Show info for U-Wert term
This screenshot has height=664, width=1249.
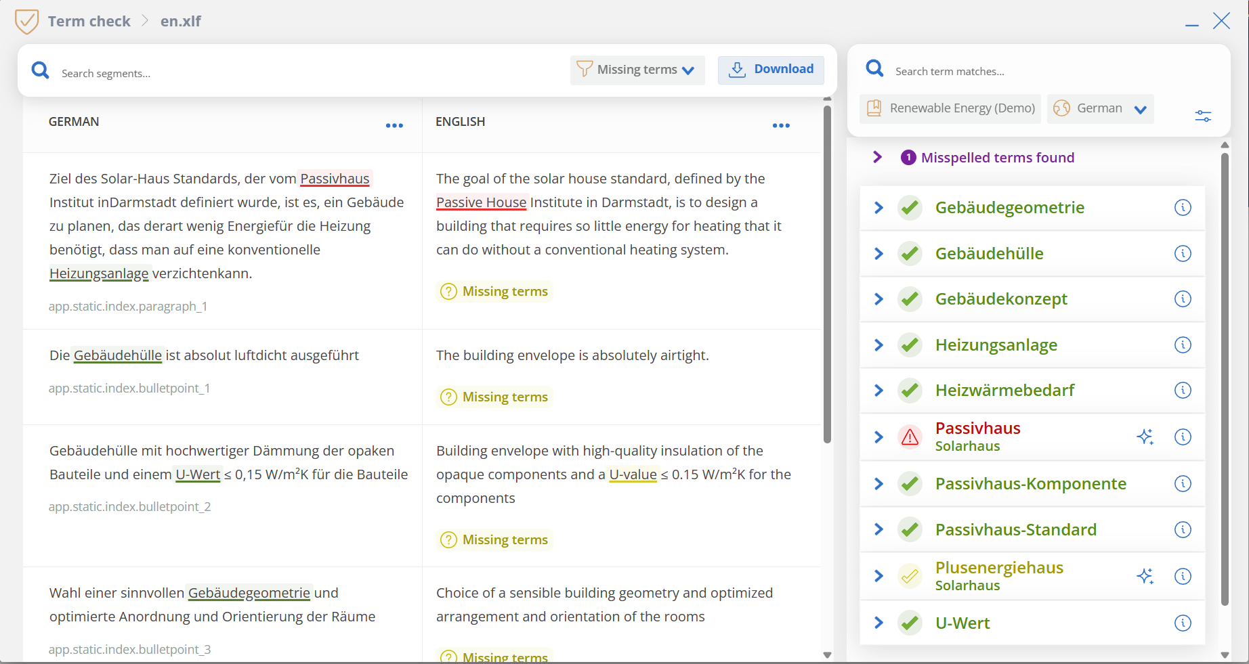(1183, 623)
